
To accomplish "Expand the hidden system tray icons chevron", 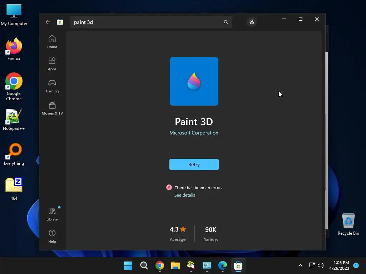I will click(x=301, y=265).
